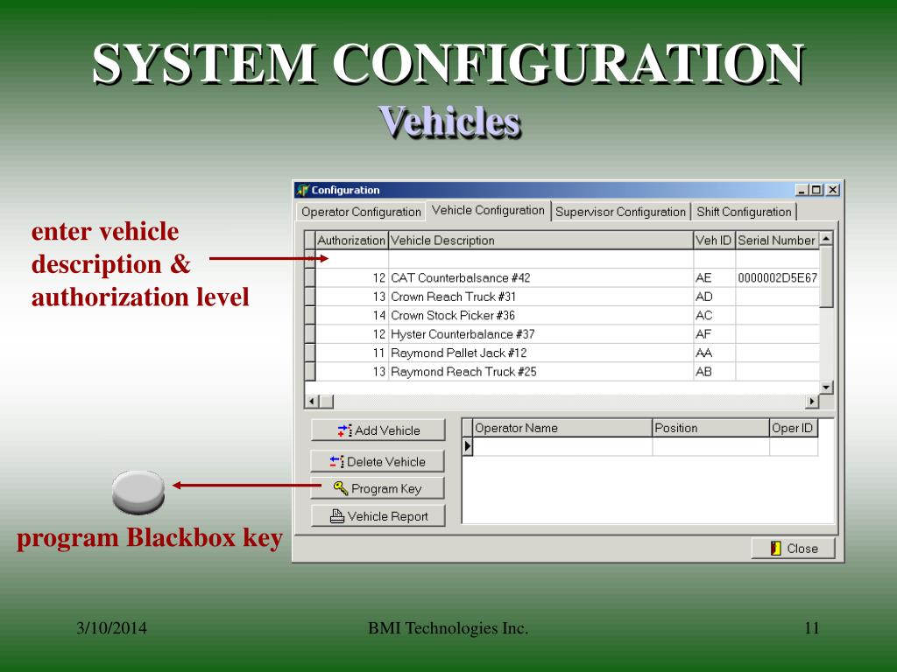Click serial number 0000002D5E67 cell

(778, 277)
